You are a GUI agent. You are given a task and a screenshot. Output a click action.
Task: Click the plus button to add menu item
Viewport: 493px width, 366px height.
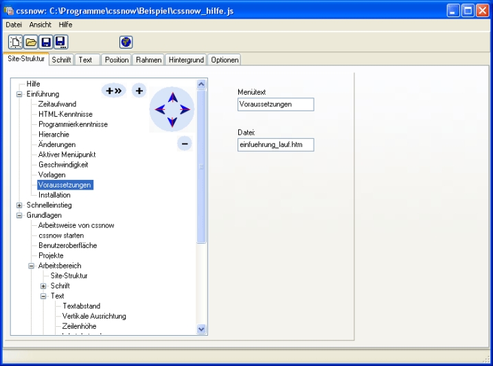tap(139, 91)
